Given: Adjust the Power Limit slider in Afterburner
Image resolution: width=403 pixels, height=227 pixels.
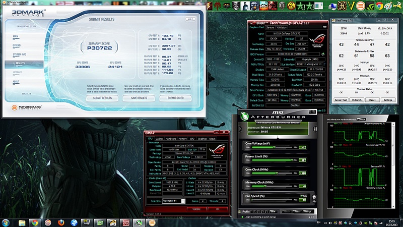Looking at the screenshot, I should point(273,160).
